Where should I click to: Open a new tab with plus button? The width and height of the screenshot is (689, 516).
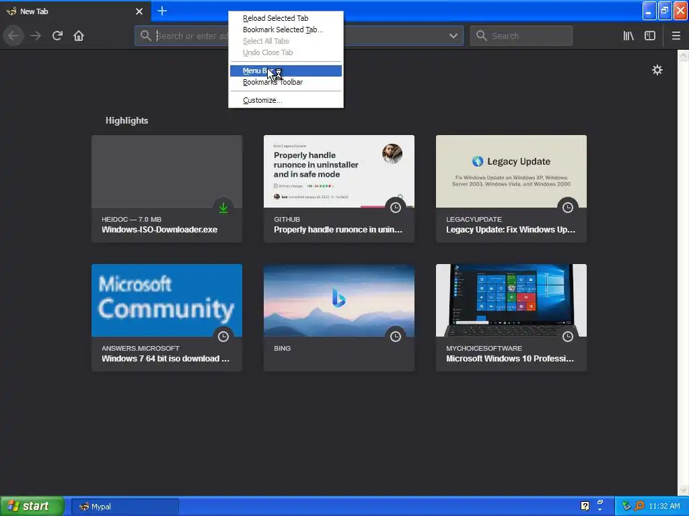coord(162,11)
